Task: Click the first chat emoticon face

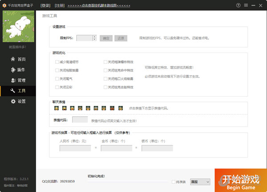Action: tap(57, 108)
